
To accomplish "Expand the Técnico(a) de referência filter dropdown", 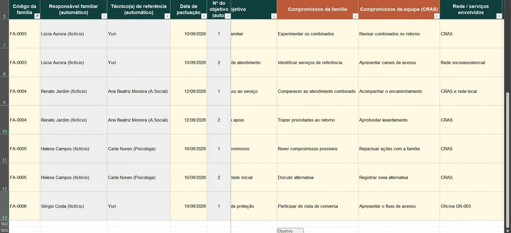I will [167, 16].
